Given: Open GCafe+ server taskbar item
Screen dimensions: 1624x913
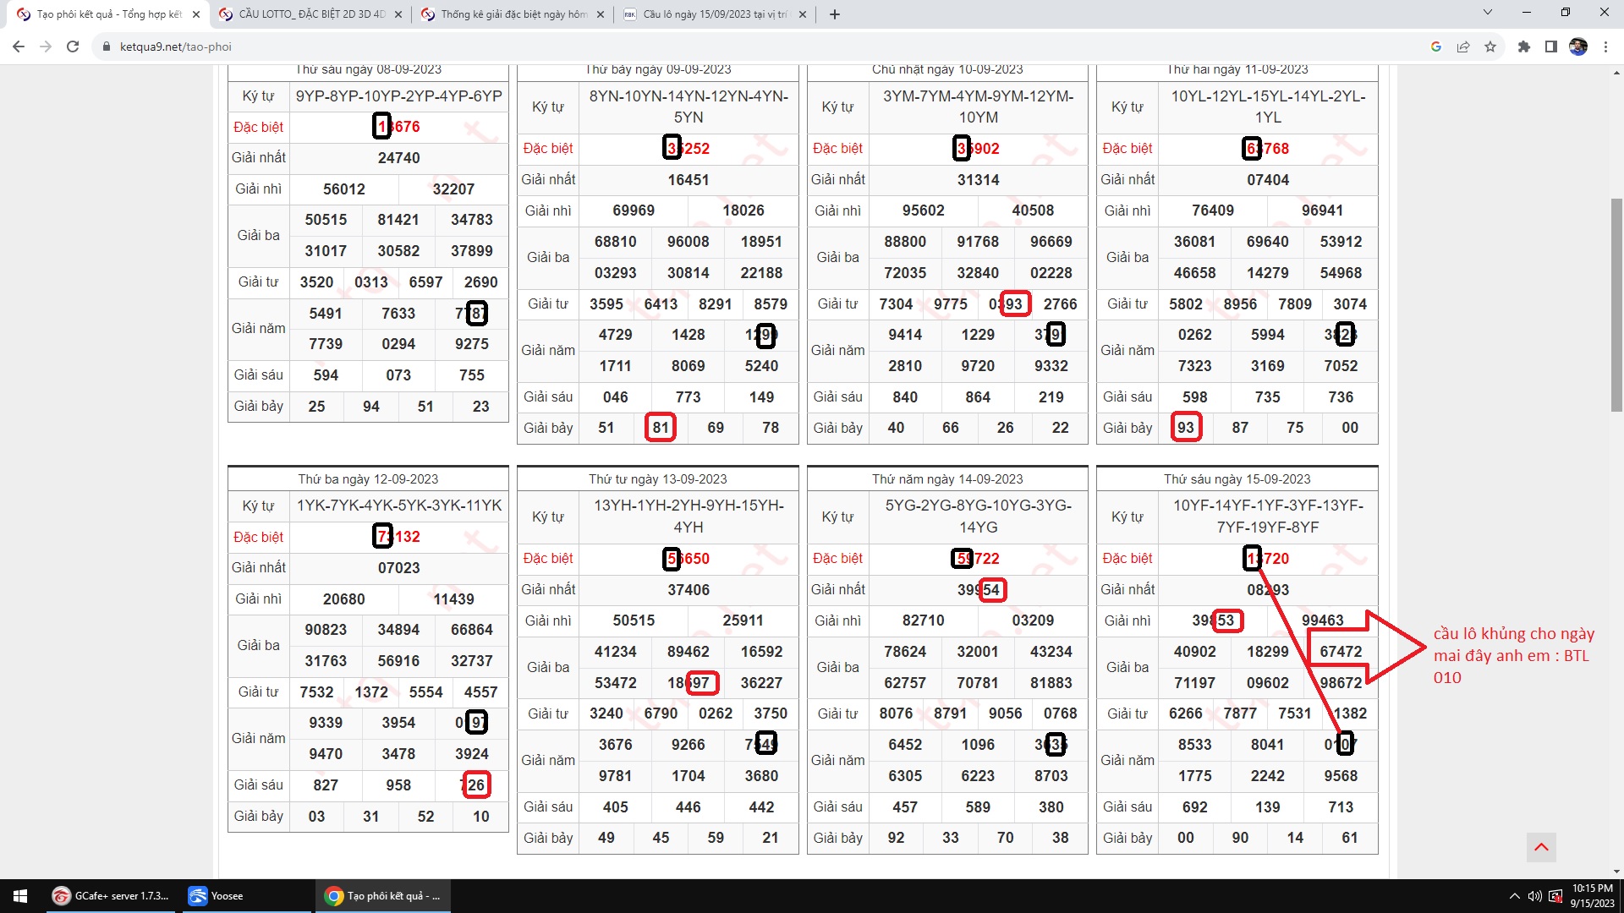Looking at the screenshot, I should (112, 896).
